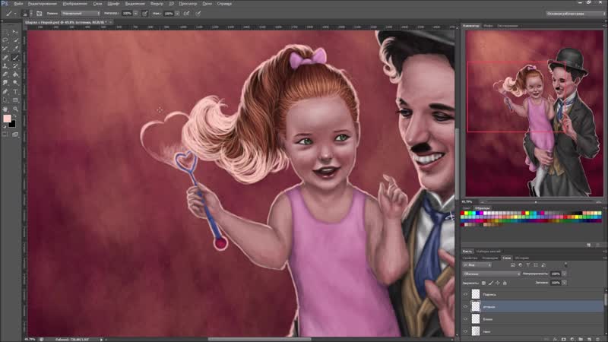Select the Hand tool

[5, 109]
